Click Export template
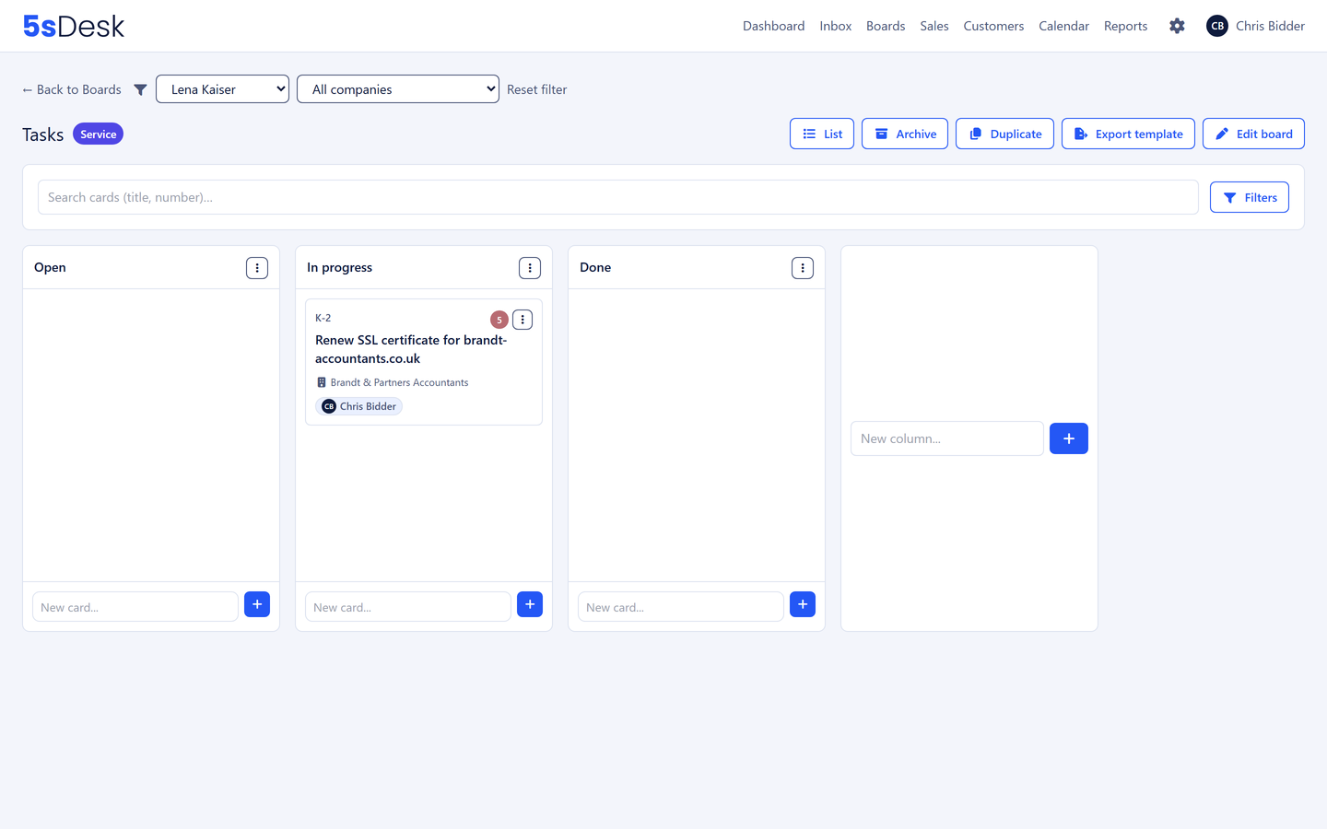1327x829 pixels. [1128, 134]
